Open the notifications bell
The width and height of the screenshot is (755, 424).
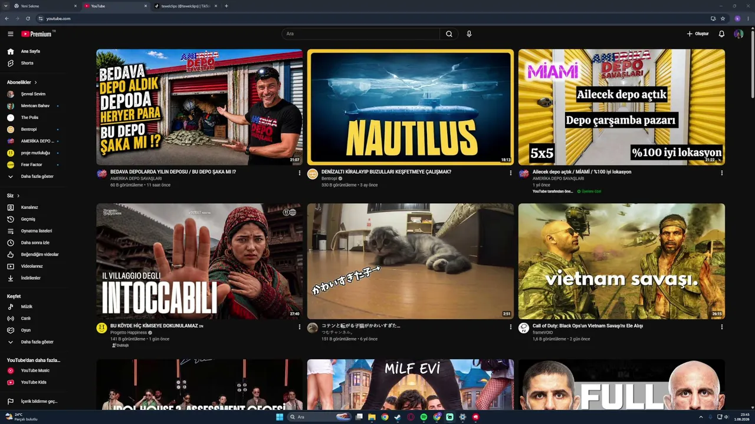tap(721, 34)
